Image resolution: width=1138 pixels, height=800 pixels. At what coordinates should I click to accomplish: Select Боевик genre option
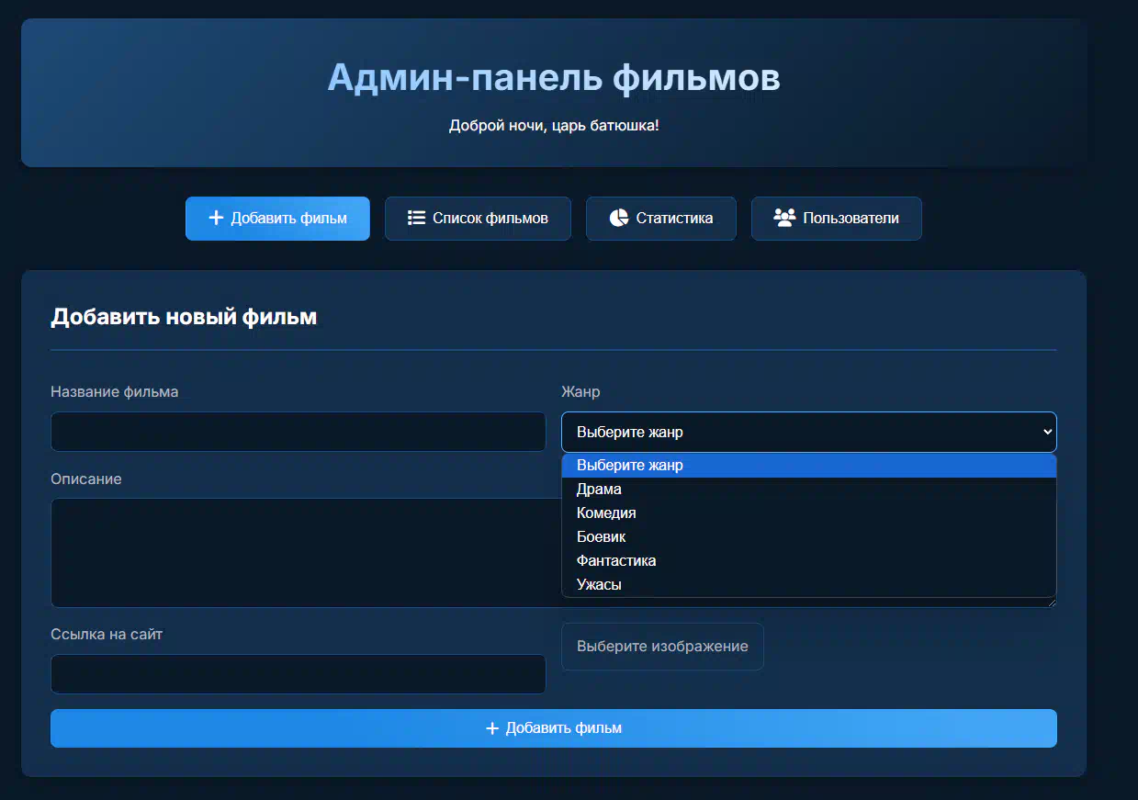(601, 537)
